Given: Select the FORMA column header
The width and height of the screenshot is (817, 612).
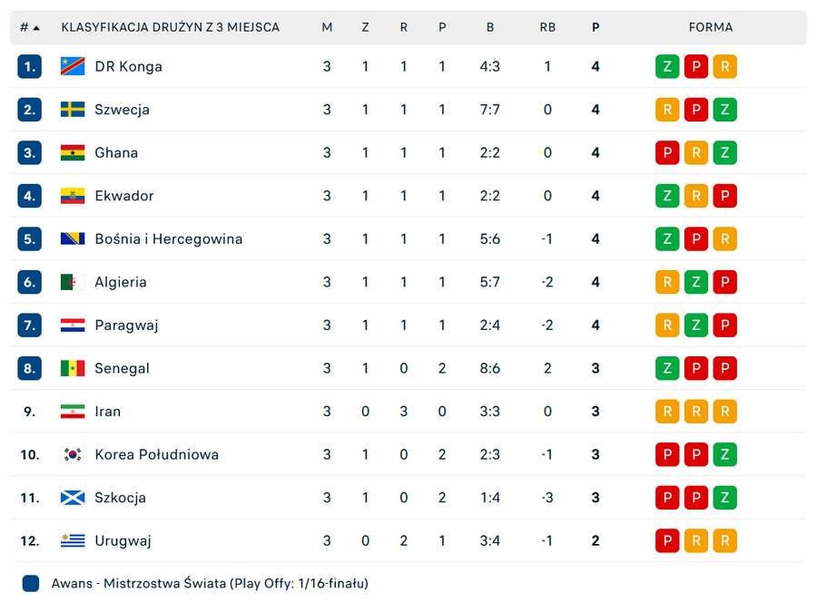Looking at the screenshot, I should click(710, 27).
